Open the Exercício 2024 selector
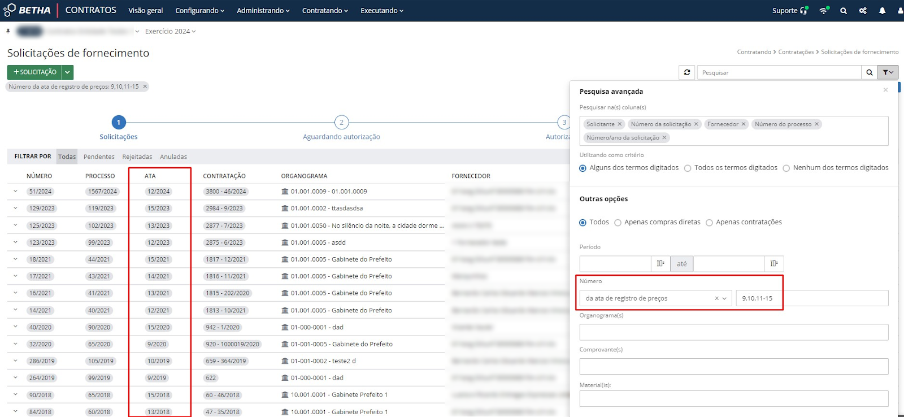This screenshot has height=417, width=904. click(x=170, y=31)
